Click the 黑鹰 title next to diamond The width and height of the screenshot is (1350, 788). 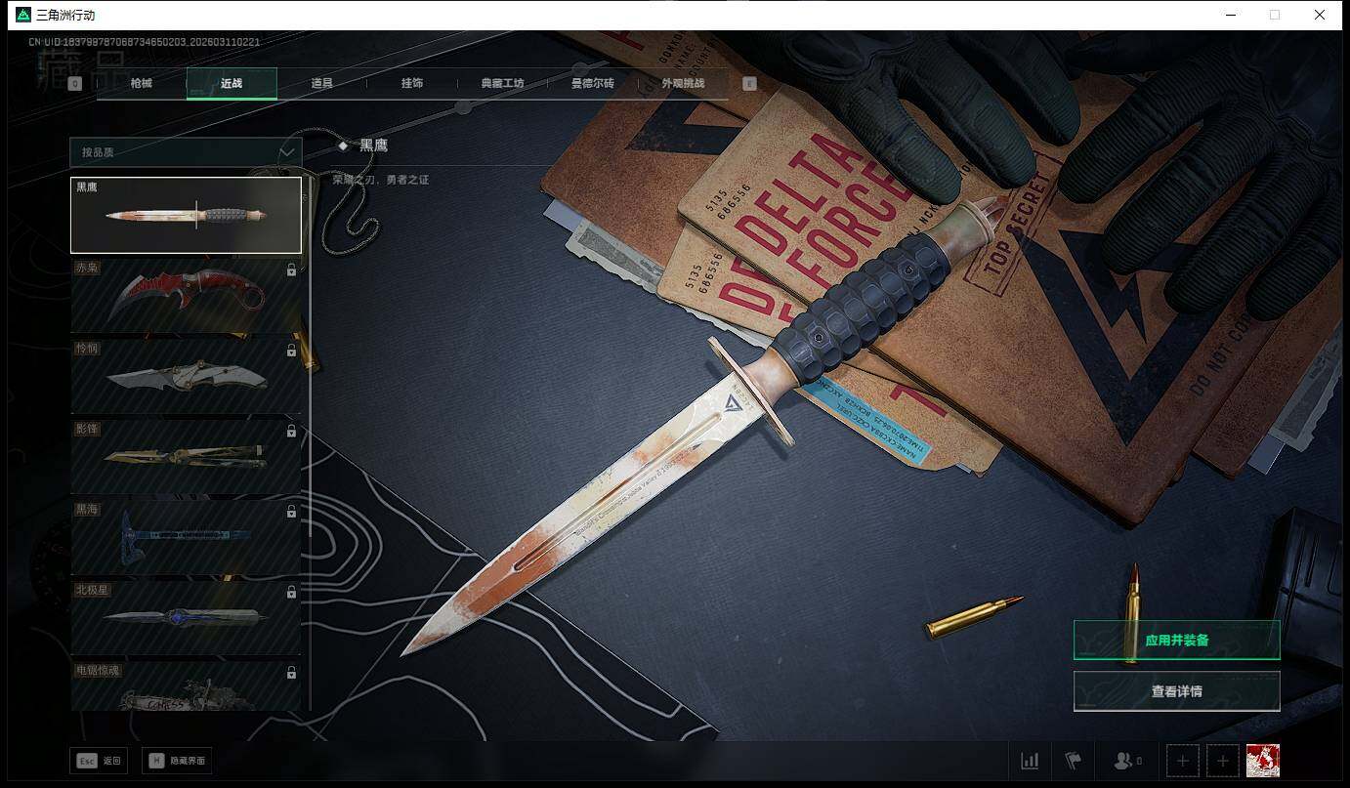click(x=373, y=145)
